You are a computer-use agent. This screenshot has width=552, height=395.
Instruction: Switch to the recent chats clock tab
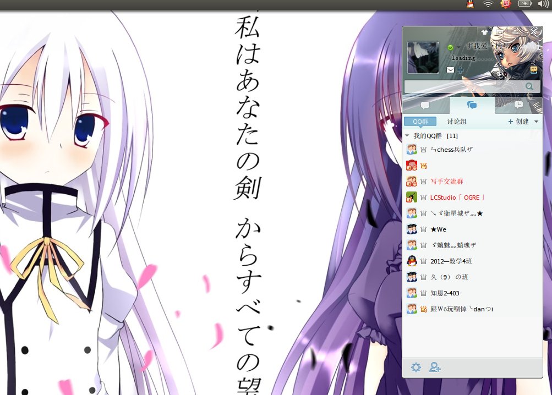pos(518,105)
